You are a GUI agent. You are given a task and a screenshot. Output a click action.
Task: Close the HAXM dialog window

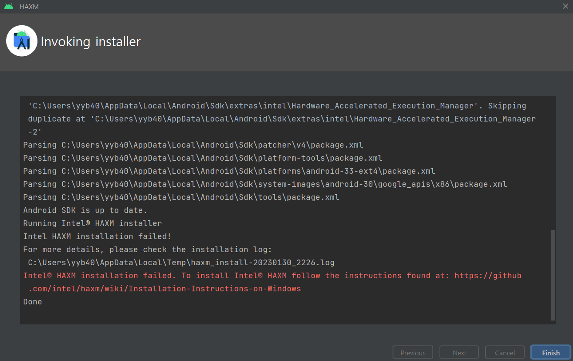(x=566, y=7)
